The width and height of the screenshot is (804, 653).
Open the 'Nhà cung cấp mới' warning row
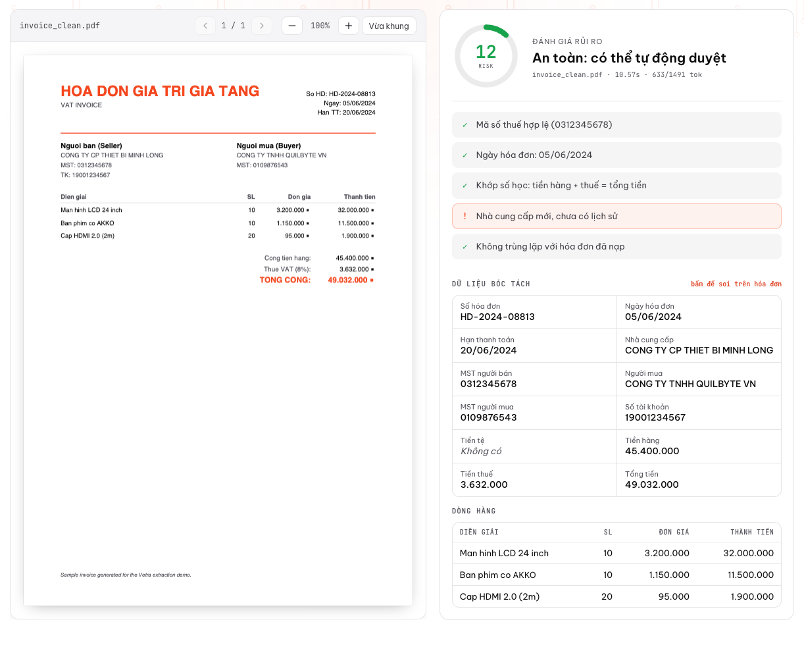tap(616, 216)
